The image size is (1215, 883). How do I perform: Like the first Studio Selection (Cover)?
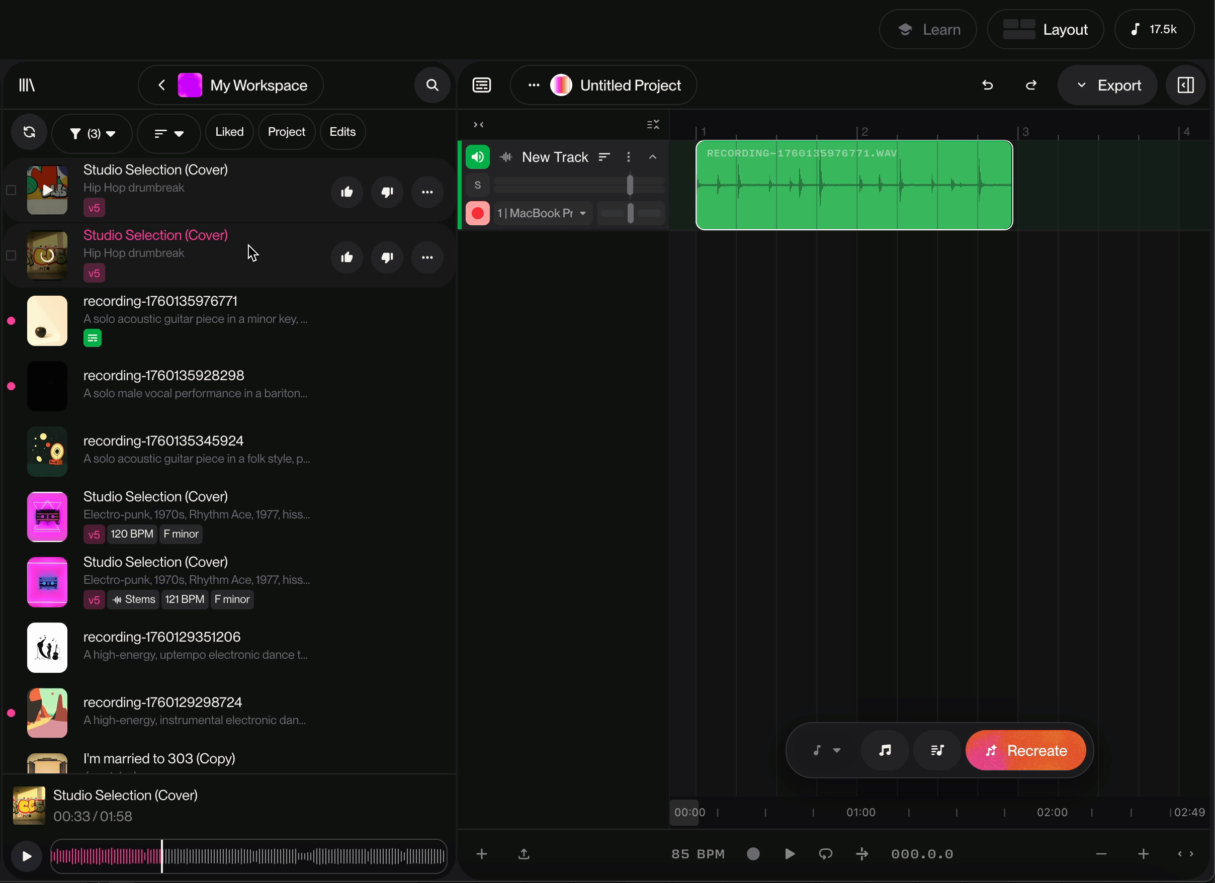[x=346, y=192]
